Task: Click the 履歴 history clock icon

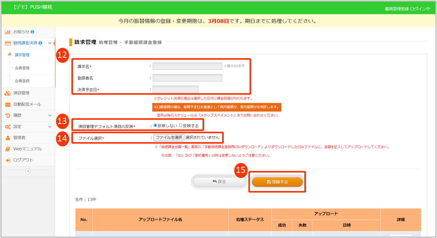Action: tap(8, 115)
